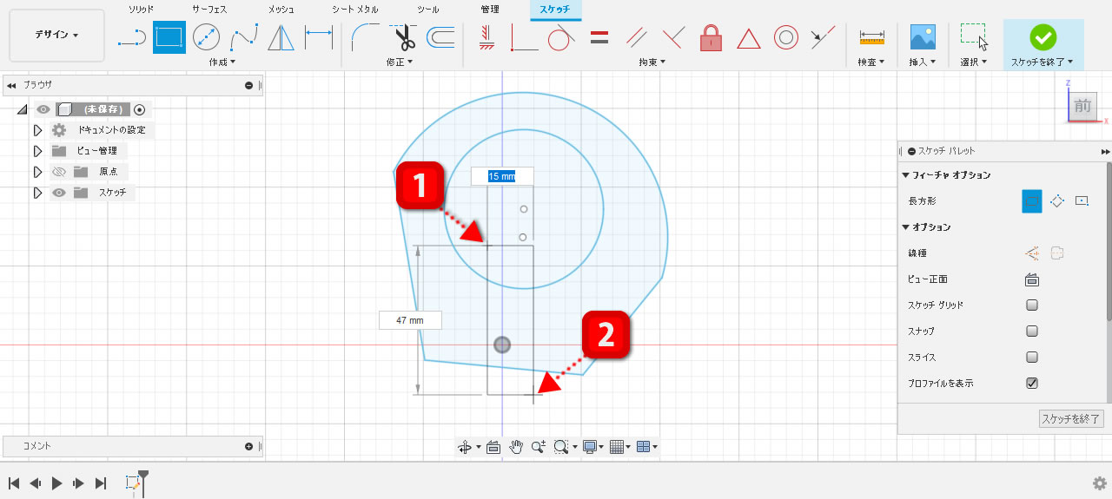The height and width of the screenshot is (499, 1112).
Task: Choose center rectangle in sketch palette
Action: 1082,200
